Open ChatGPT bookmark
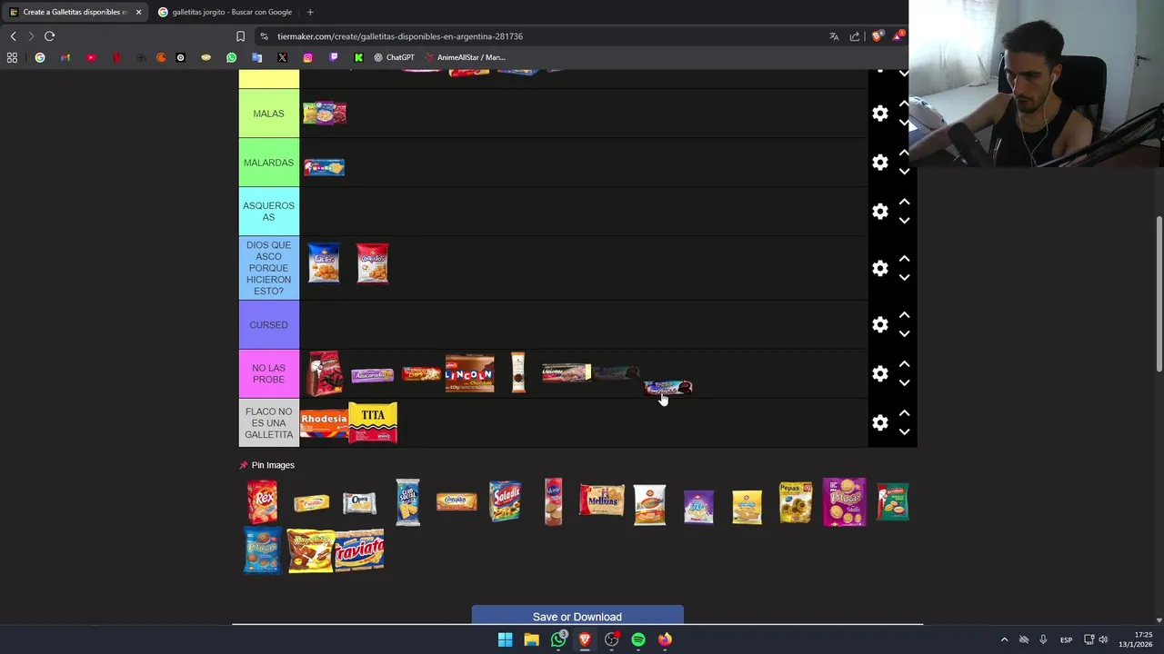1164x654 pixels. pyautogui.click(x=394, y=57)
